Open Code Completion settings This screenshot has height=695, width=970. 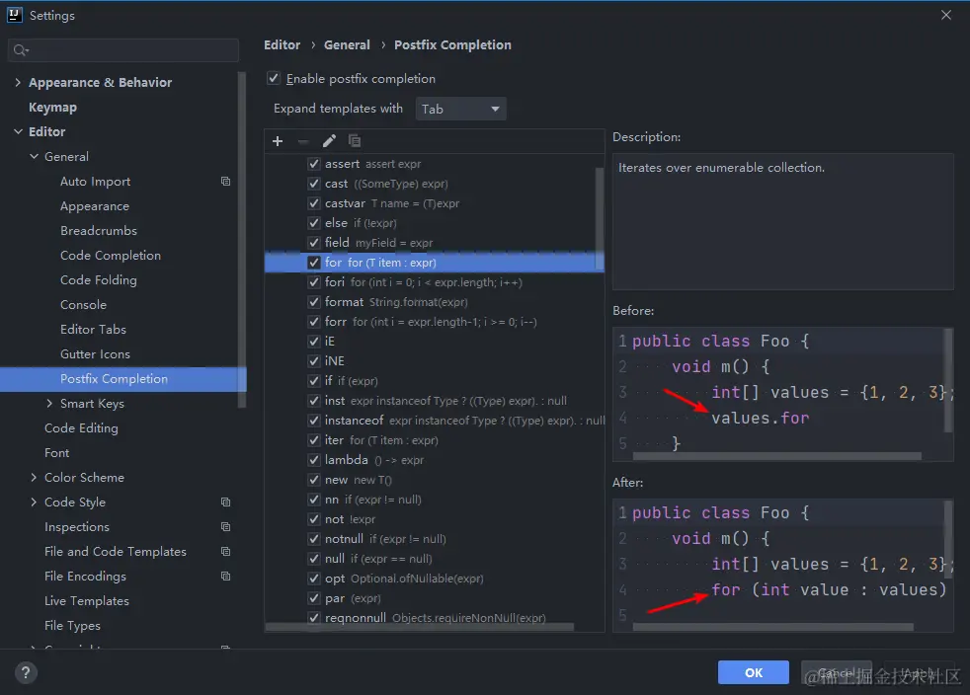110,256
